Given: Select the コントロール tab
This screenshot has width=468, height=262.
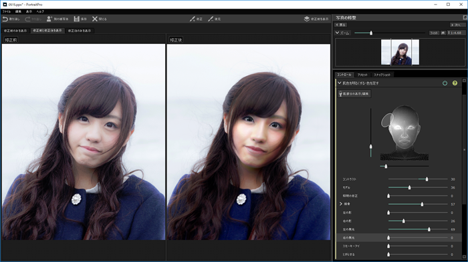Looking at the screenshot, I should tap(344, 75).
